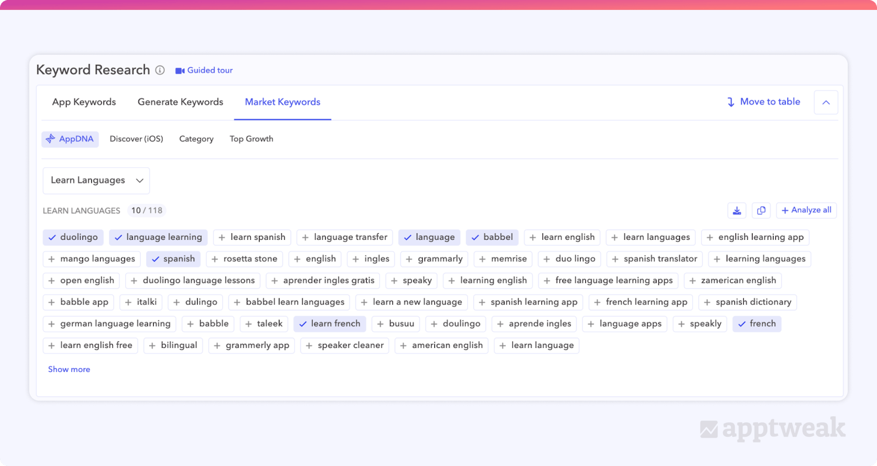Deselect the duolingo keyword chip
This screenshot has height=466, width=877.
73,237
